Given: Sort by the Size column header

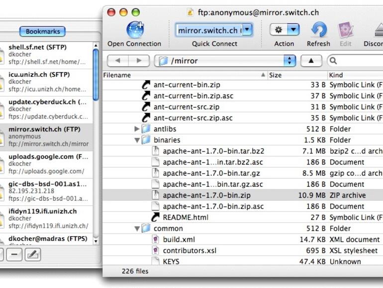Looking at the screenshot, I should point(297,75).
